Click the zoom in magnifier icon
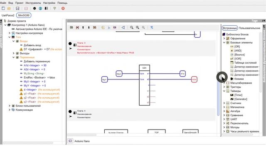The height and width of the screenshot is (149, 266). 138,27
